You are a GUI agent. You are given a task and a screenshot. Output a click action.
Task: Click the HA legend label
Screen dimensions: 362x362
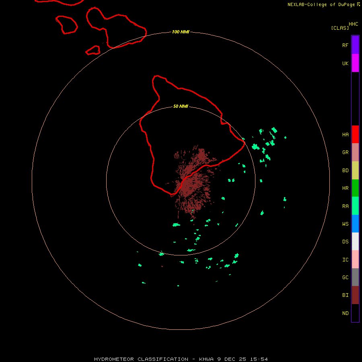345,135
